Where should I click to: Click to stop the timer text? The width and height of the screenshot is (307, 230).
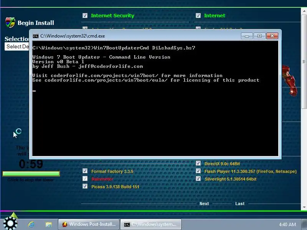(30, 180)
